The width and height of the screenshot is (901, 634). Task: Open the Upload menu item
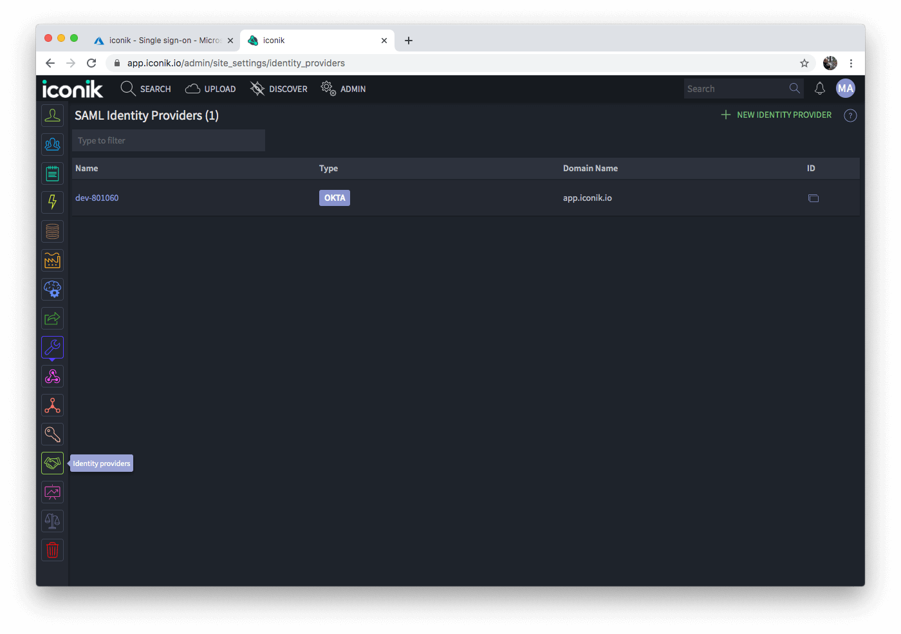click(x=210, y=88)
